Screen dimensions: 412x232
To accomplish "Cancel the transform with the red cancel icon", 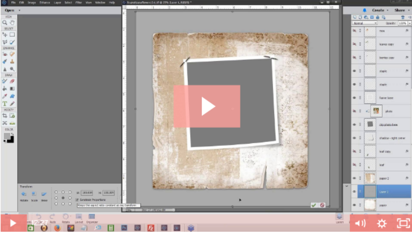I will [322, 205].
